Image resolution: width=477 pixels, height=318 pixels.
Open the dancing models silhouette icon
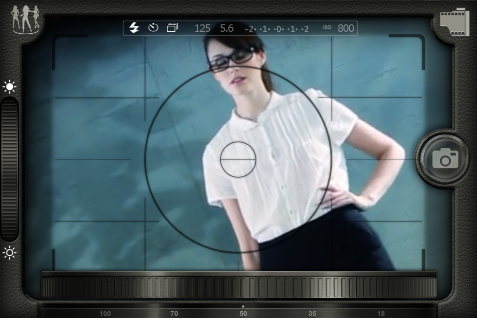click(x=25, y=19)
